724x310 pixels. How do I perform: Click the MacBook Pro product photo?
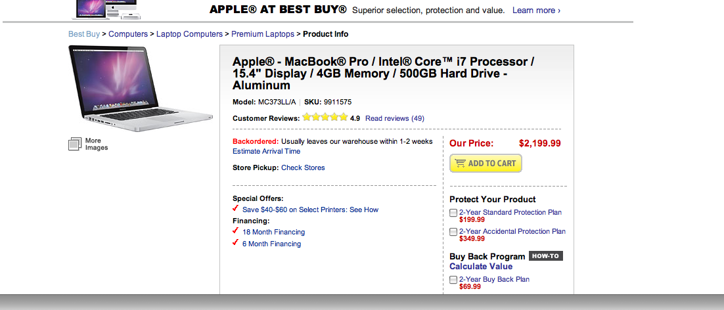click(x=141, y=88)
